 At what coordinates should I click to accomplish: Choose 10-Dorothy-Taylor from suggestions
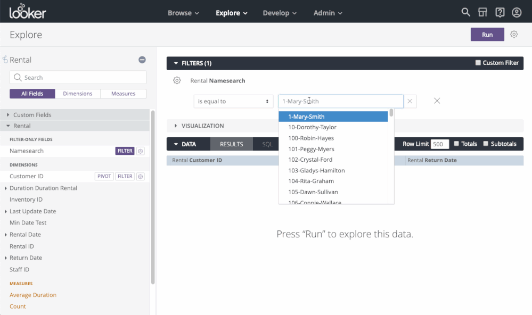pos(333,127)
